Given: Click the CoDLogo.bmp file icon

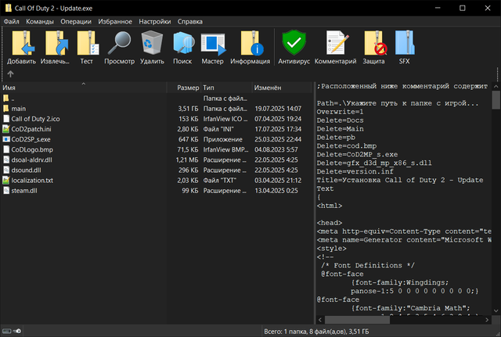Looking at the screenshot, I should tap(6, 149).
